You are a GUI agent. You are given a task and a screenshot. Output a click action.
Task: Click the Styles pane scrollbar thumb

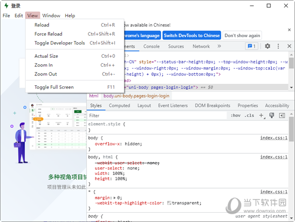click(x=291, y=129)
